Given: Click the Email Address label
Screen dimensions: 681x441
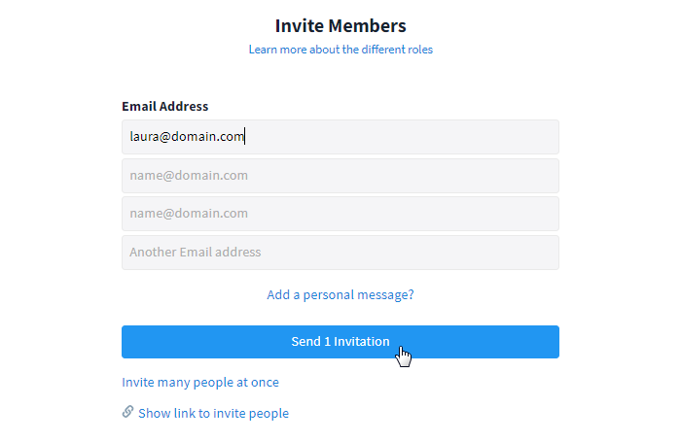Looking at the screenshot, I should point(165,107).
